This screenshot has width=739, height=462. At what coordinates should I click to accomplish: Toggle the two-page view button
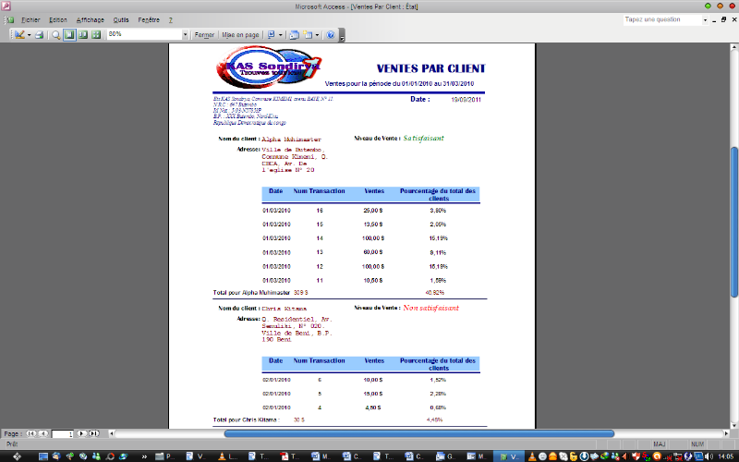pos(83,35)
